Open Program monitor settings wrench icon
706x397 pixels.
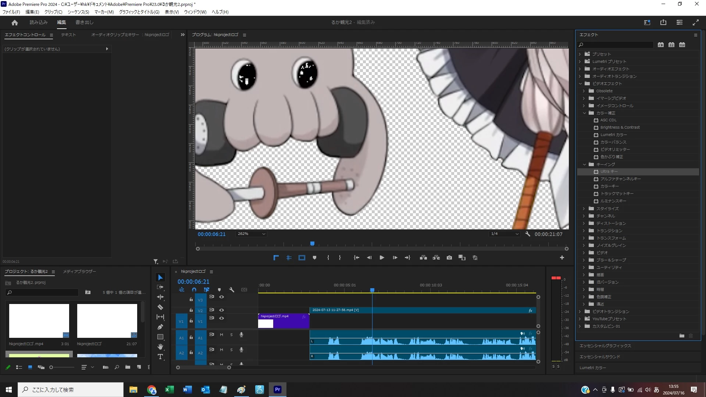tap(528, 234)
